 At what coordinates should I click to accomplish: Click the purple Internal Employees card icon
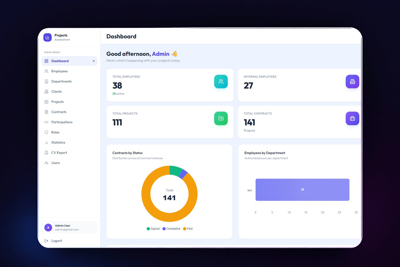(x=352, y=82)
